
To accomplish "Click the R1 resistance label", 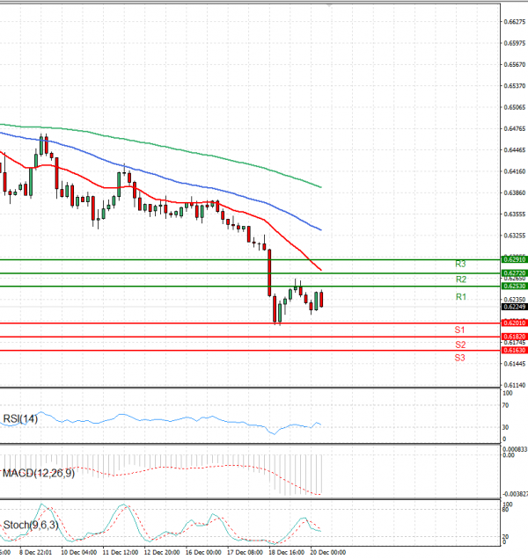I will (461, 296).
